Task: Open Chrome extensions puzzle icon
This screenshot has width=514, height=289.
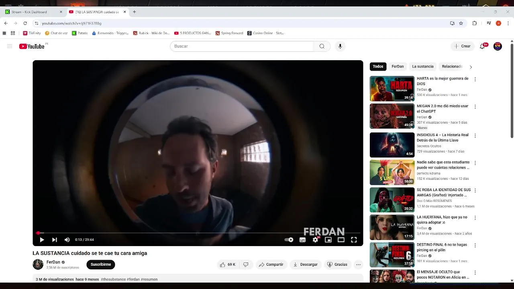Action: (x=474, y=23)
